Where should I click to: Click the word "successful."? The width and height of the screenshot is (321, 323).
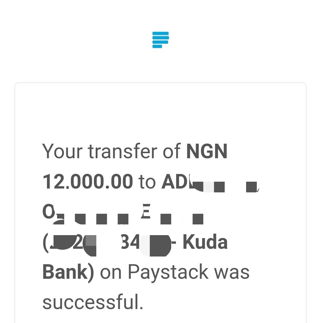(93, 302)
